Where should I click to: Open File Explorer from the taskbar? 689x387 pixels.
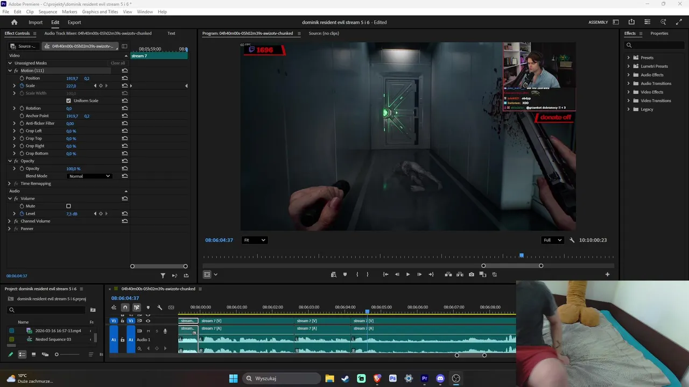pos(329,378)
